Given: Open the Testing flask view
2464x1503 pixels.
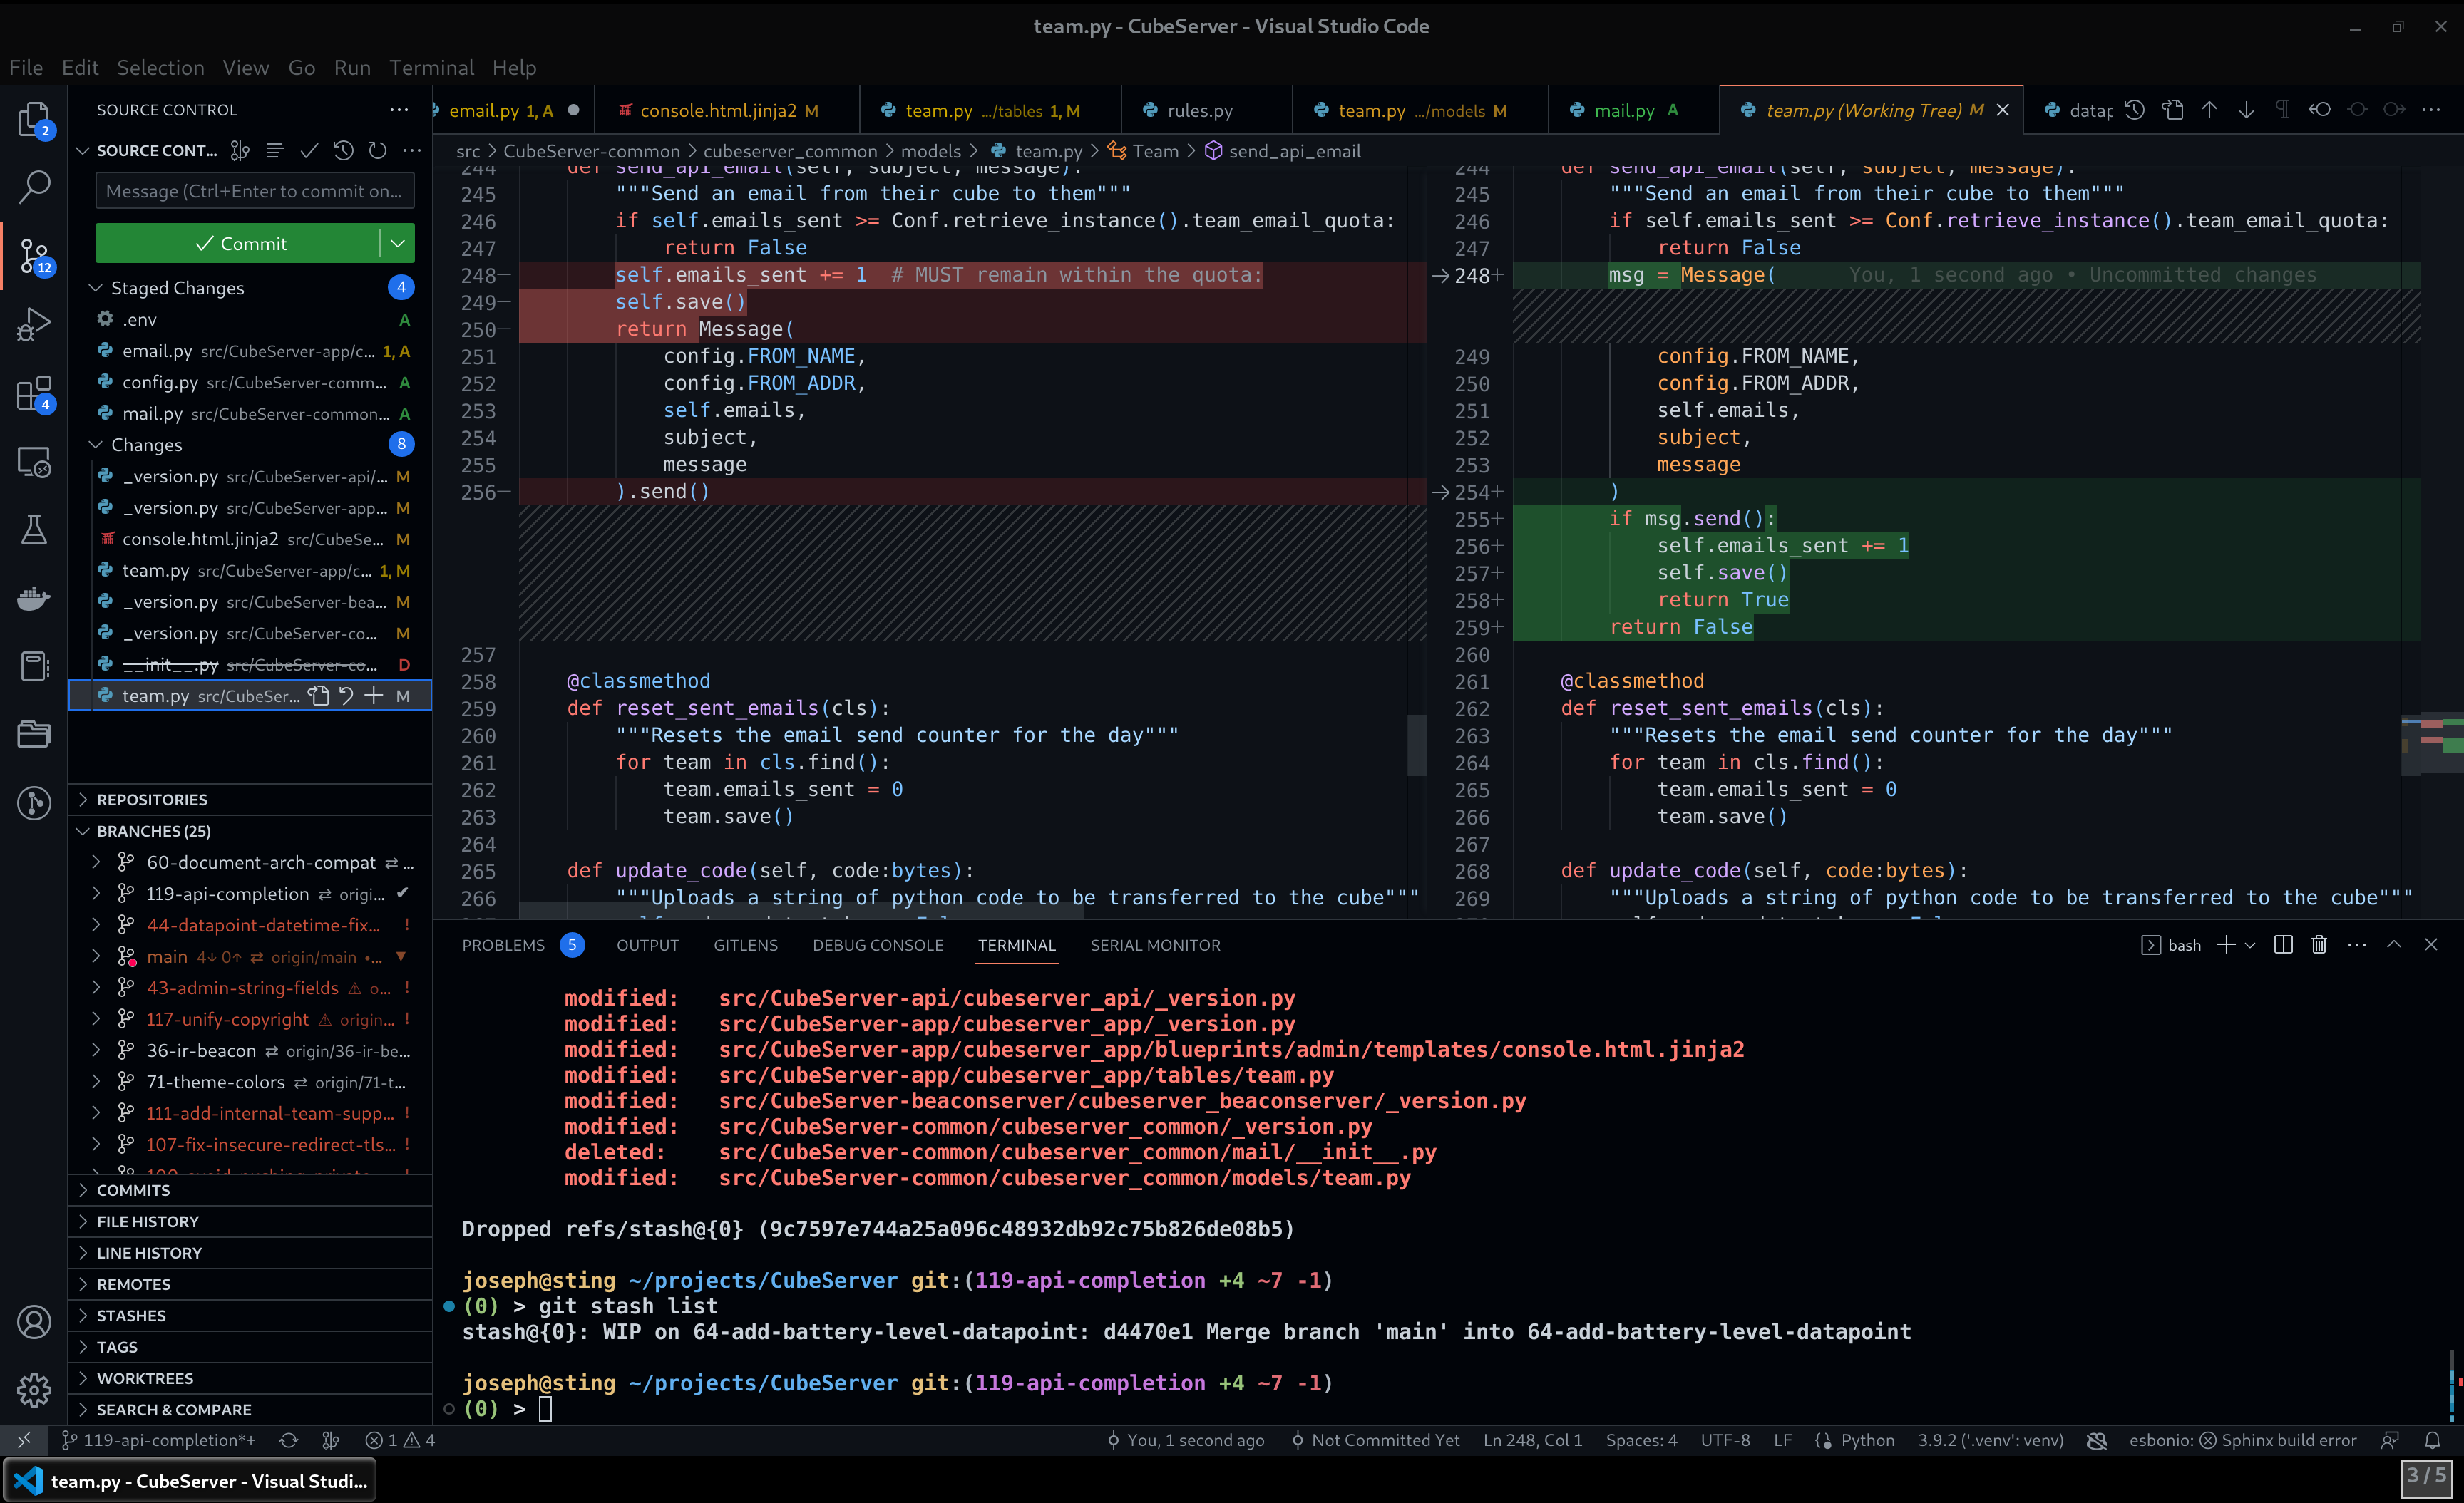Looking at the screenshot, I should coord(34,530).
